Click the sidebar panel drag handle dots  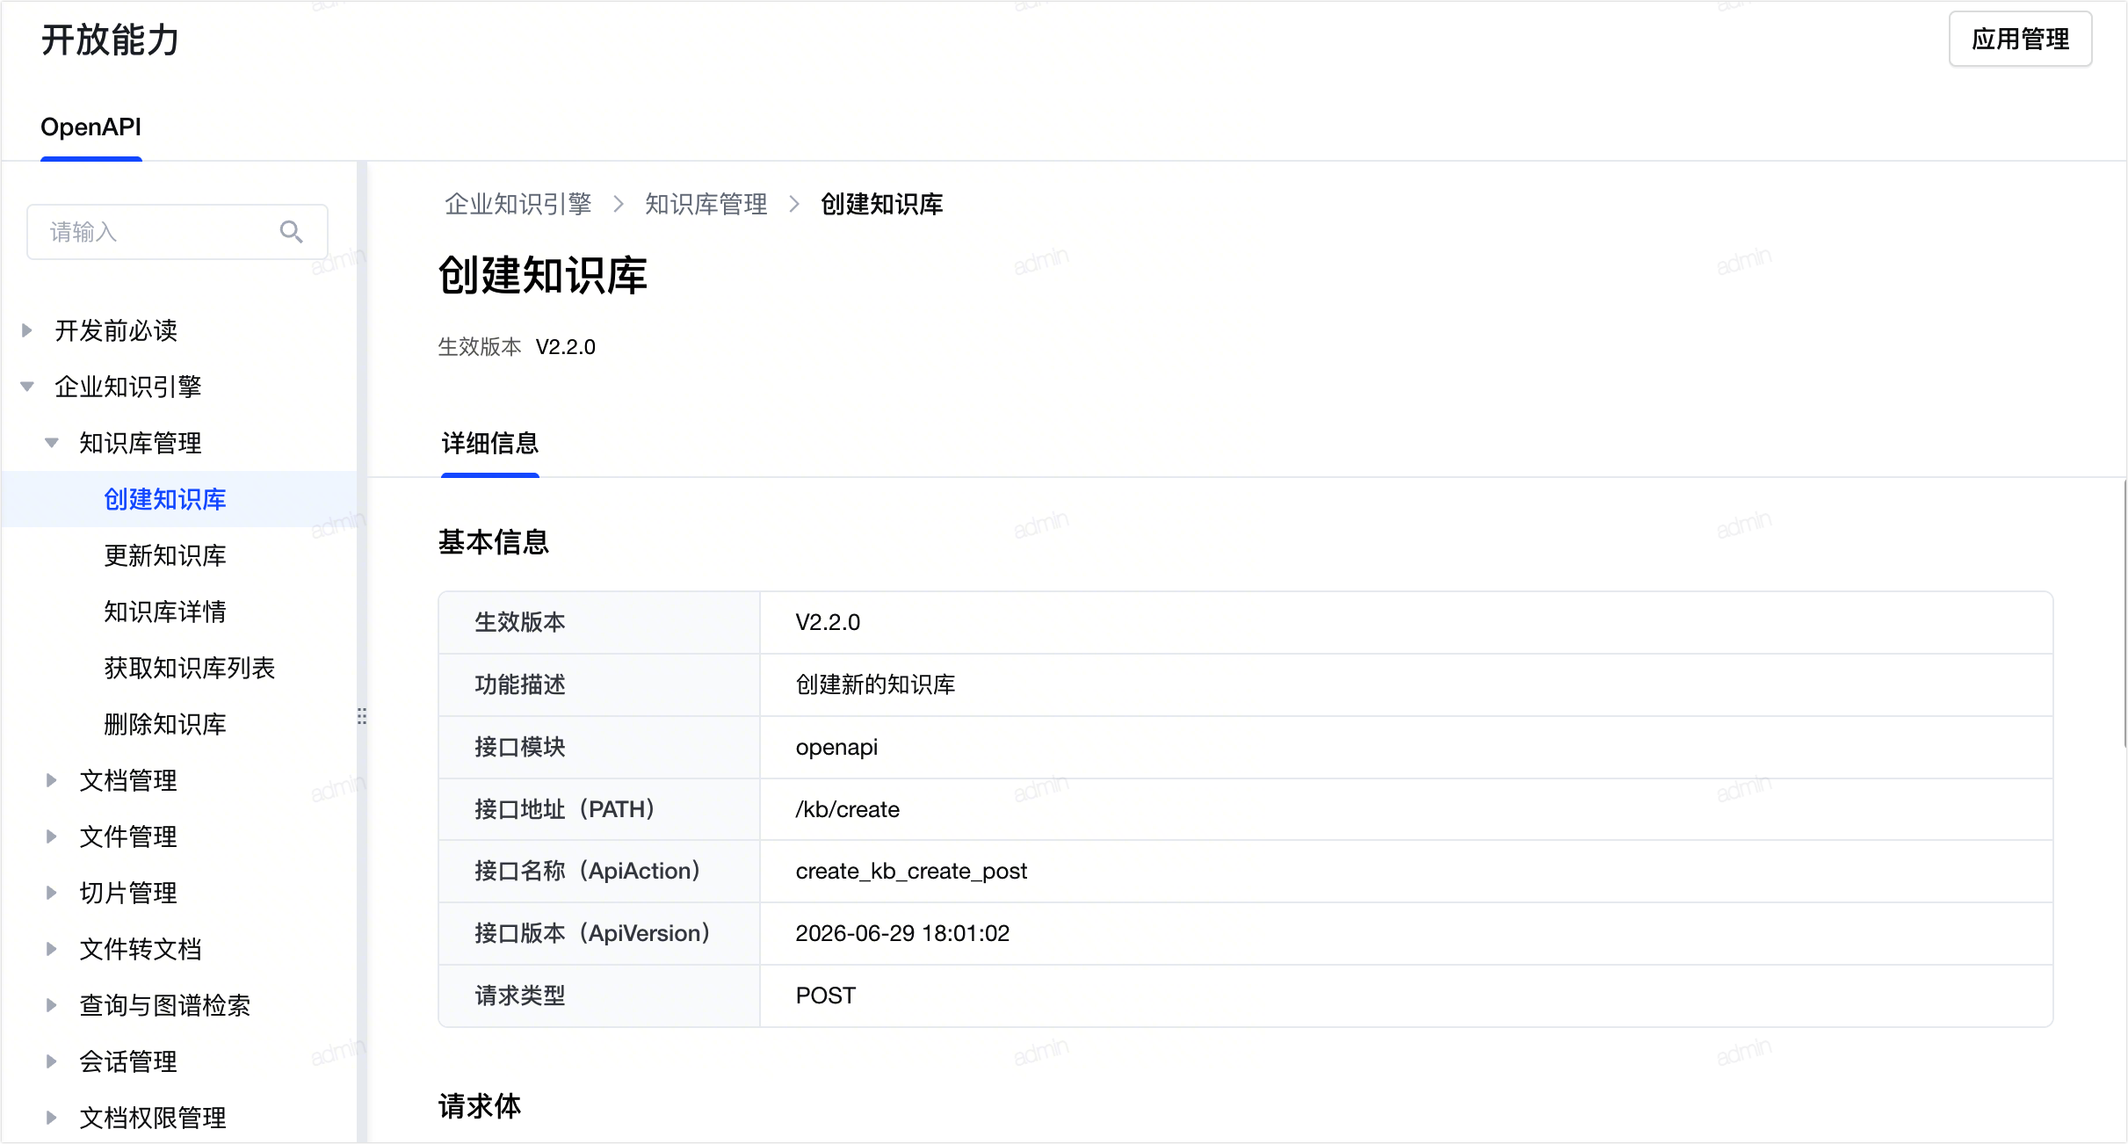[362, 716]
